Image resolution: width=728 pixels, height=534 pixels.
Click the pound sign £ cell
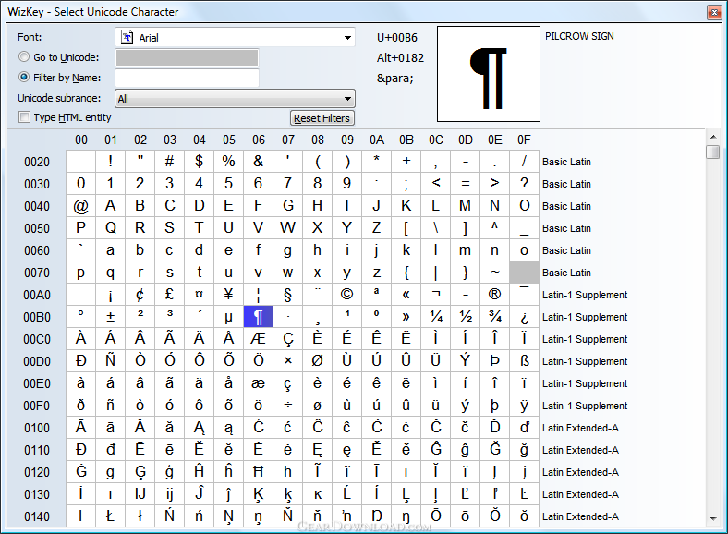tap(169, 295)
